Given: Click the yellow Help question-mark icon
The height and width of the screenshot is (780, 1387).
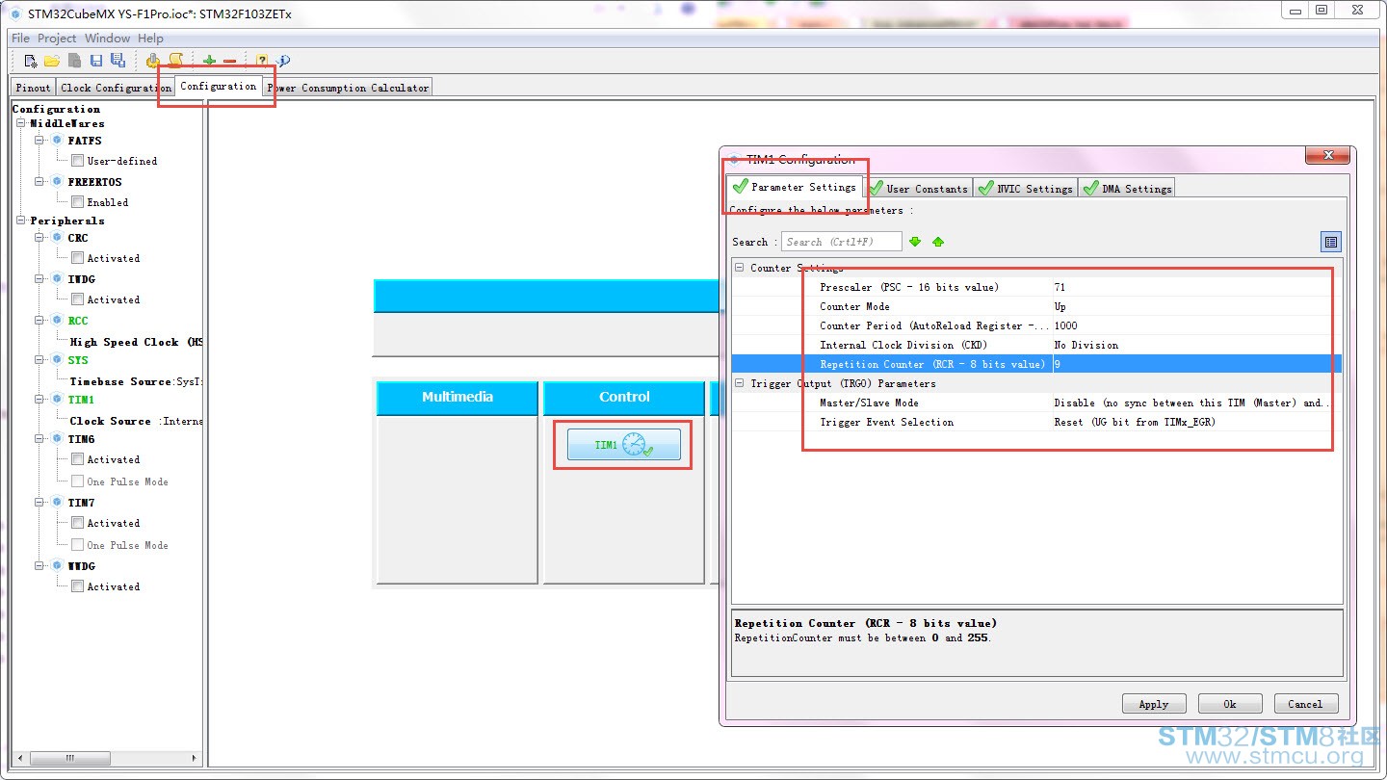Looking at the screenshot, I should [x=262, y=61].
